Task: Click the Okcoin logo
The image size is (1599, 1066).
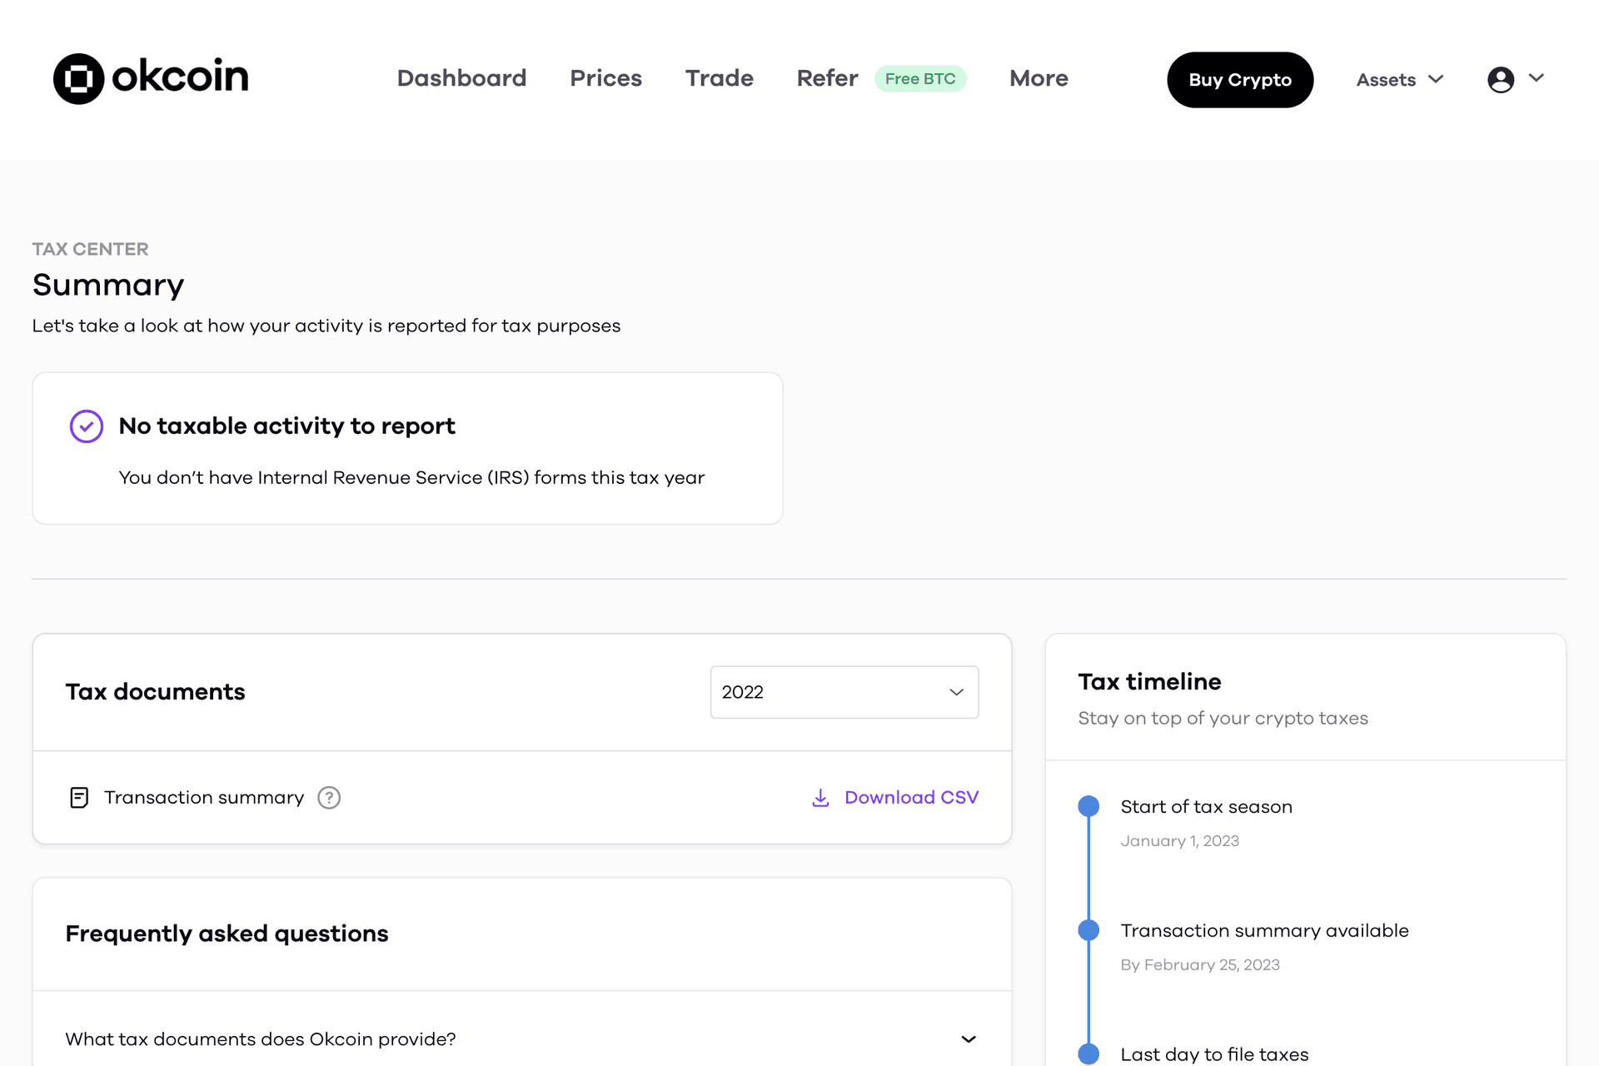Action: [151, 77]
